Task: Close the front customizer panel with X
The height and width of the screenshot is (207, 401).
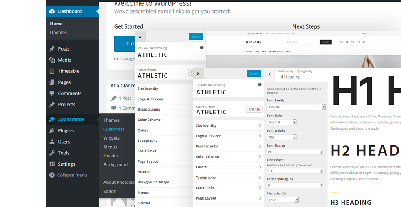Action: pyautogui.click(x=198, y=74)
